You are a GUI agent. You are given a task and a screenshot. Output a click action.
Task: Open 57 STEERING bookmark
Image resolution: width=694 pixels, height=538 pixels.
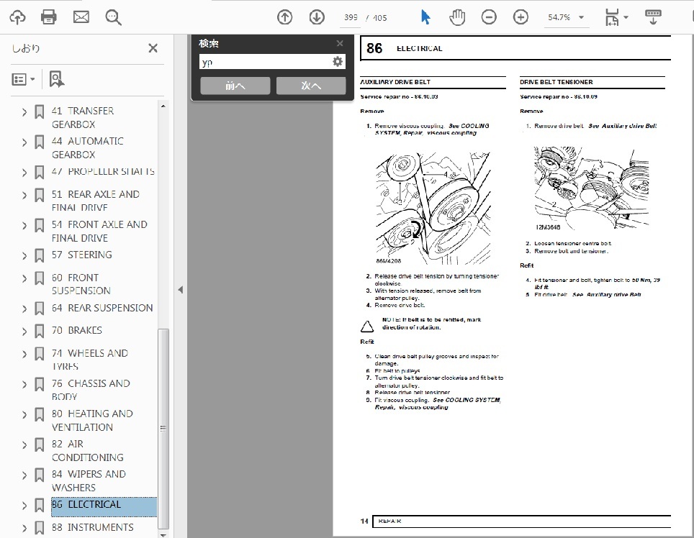point(82,255)
